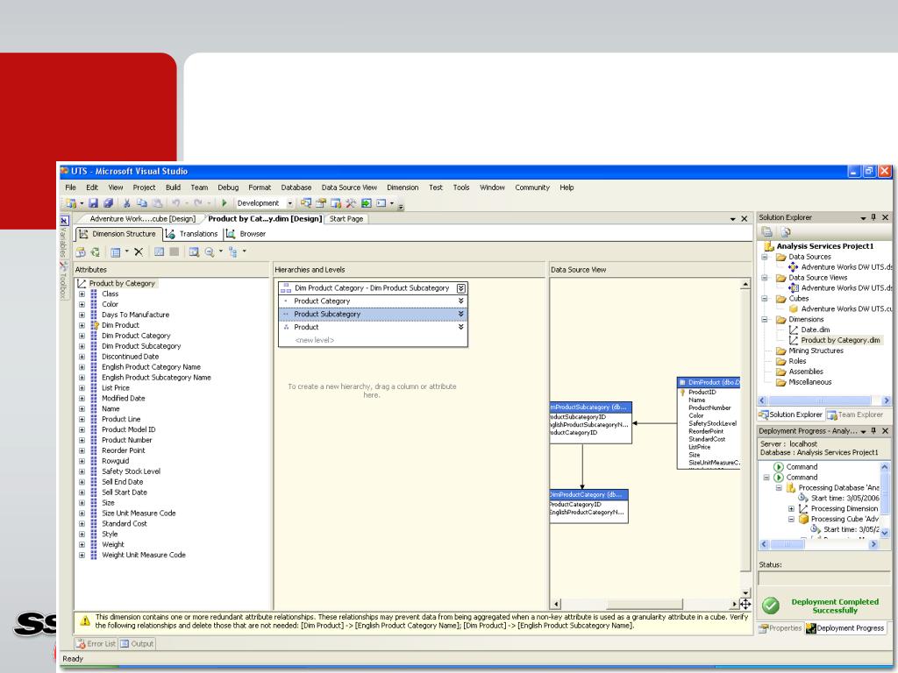
Task: Select the Standard Cost attribute
Action: pyautogui.click(x=125, y=524)
